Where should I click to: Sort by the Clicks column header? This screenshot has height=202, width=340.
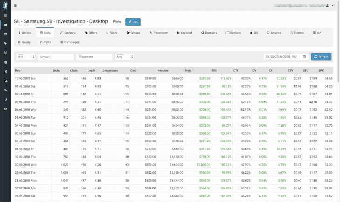pyautogui.click(x=74, y=71)
